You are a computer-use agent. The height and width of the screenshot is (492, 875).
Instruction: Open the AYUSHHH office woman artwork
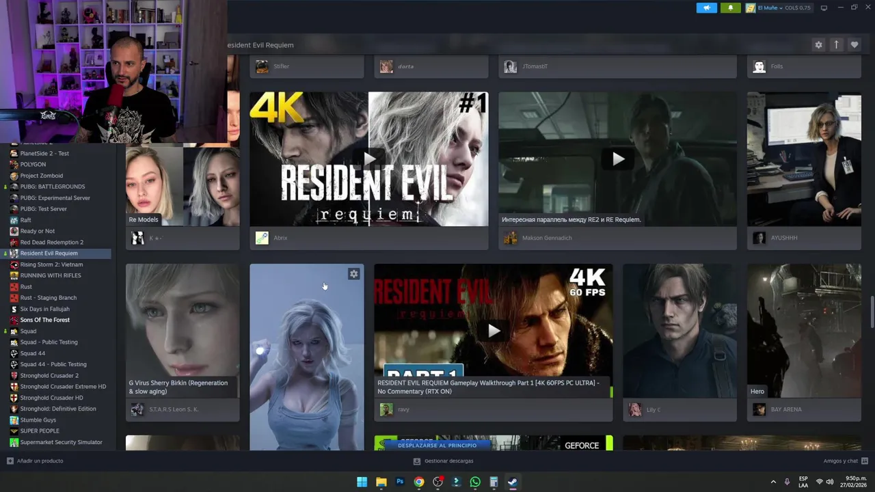click(804, 159)
